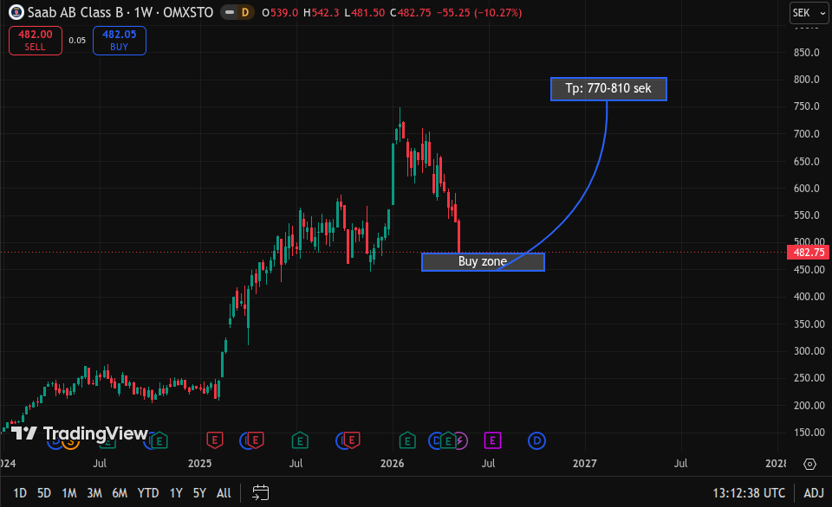The width and height of the screenshot is (832, 507).
Task: Click the 1W interval in the title
Action: [143, 12]
